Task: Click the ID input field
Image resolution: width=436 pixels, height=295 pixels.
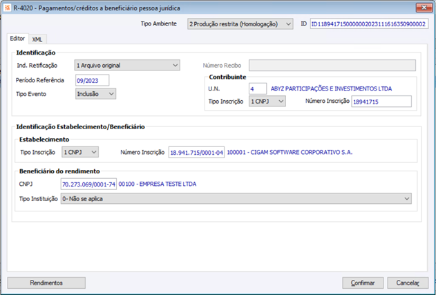Action: (369, 24)
